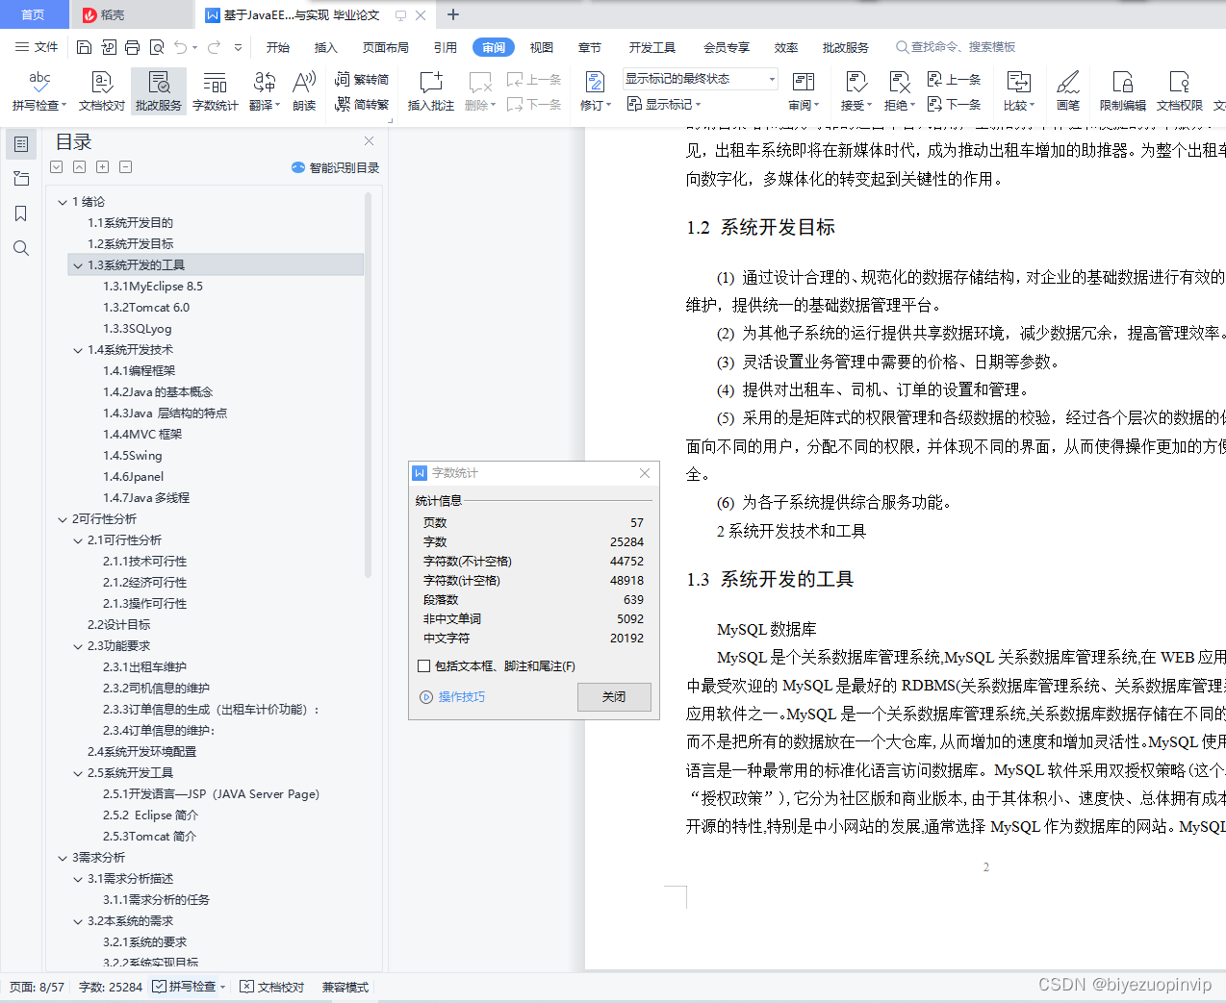Open Print Preview from quick access toolbar
The image size is (1226, 1003).
pyautogui.click(x=156, y=47)
